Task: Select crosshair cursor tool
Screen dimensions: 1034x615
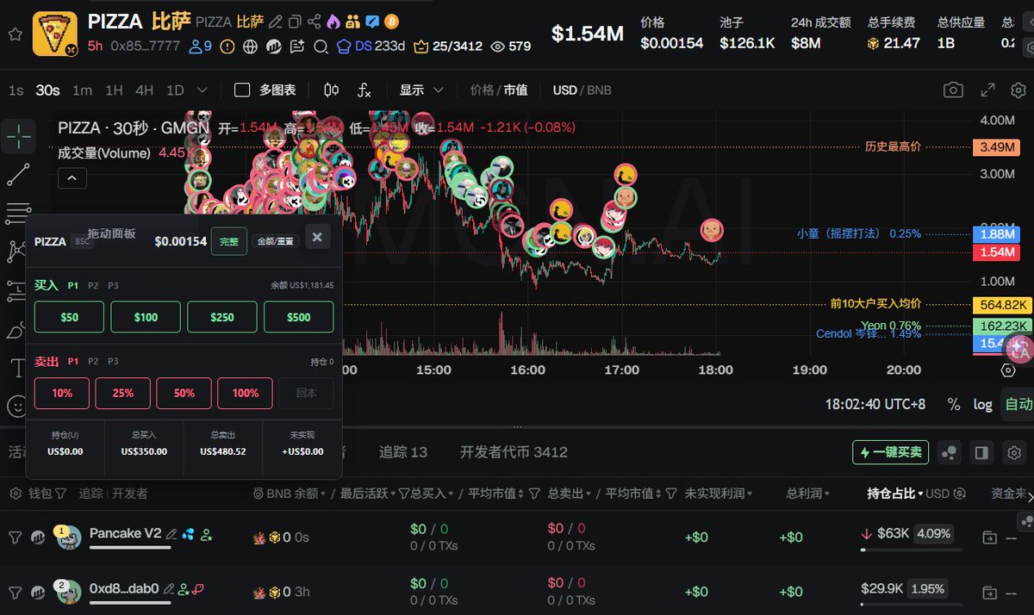Action: coord(19,135)
